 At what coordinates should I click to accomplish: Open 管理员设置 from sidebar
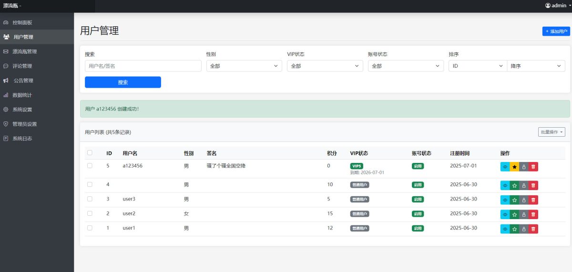(37, 124)
